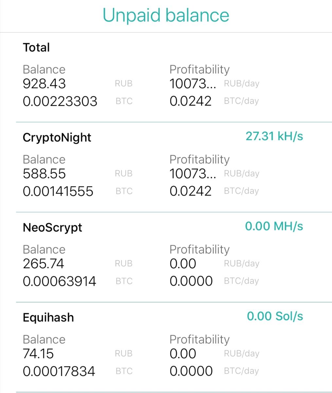Select the Total section heading

(36, 47)
